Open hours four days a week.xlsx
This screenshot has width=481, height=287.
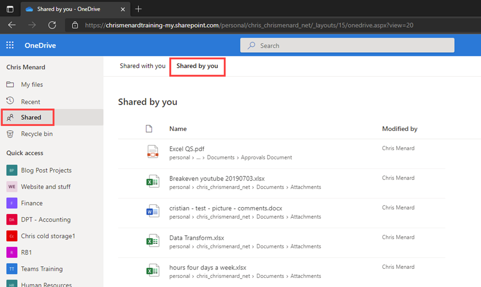pyautogui.click(x=208, y=267)
